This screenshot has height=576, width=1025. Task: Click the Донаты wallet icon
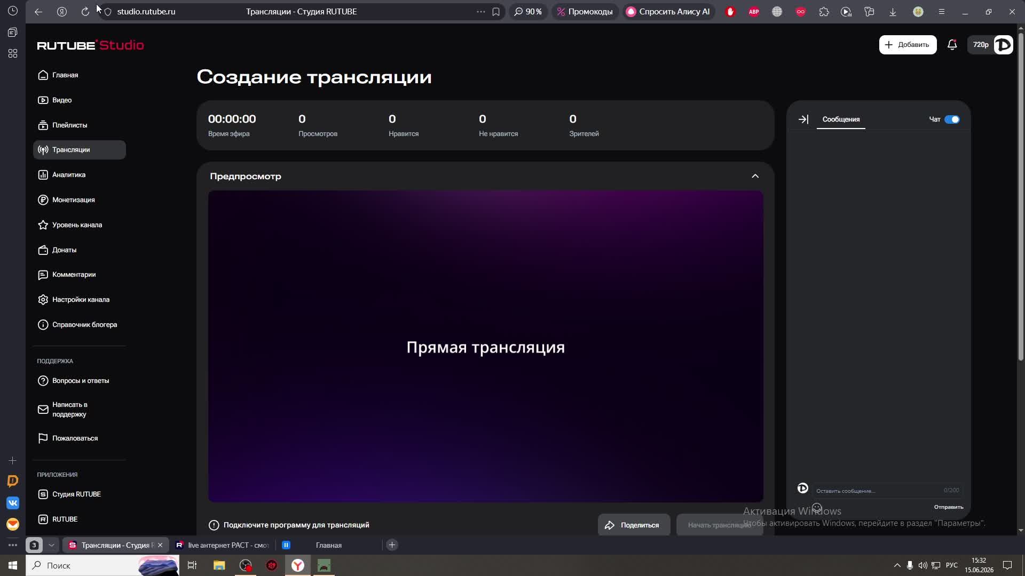[43, 250]
